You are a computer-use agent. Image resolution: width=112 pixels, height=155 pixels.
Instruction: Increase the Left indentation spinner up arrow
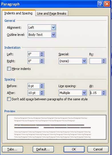42,53
